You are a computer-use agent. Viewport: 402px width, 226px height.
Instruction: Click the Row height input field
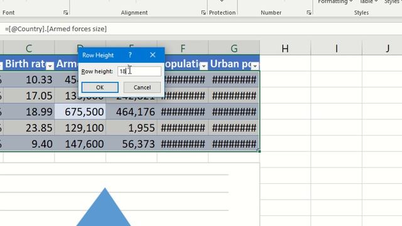point(139,71)
